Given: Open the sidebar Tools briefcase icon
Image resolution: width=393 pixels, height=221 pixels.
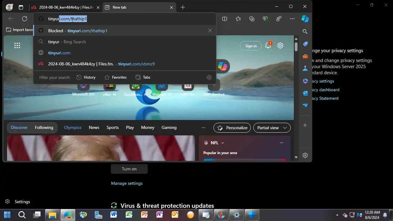Looking at the screenshot, I should (x=305, y=56).
